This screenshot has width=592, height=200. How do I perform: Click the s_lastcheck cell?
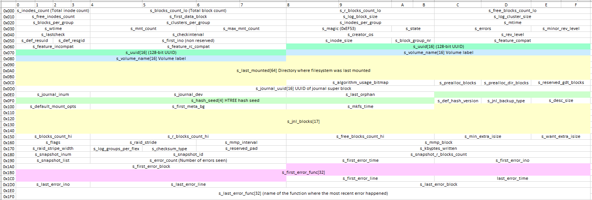(x=53, y=34)
